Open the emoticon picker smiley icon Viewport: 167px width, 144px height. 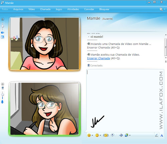pos(89,135)
